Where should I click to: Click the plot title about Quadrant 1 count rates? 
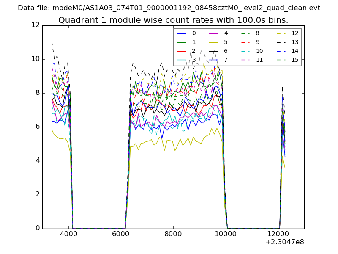coord(173,20)
